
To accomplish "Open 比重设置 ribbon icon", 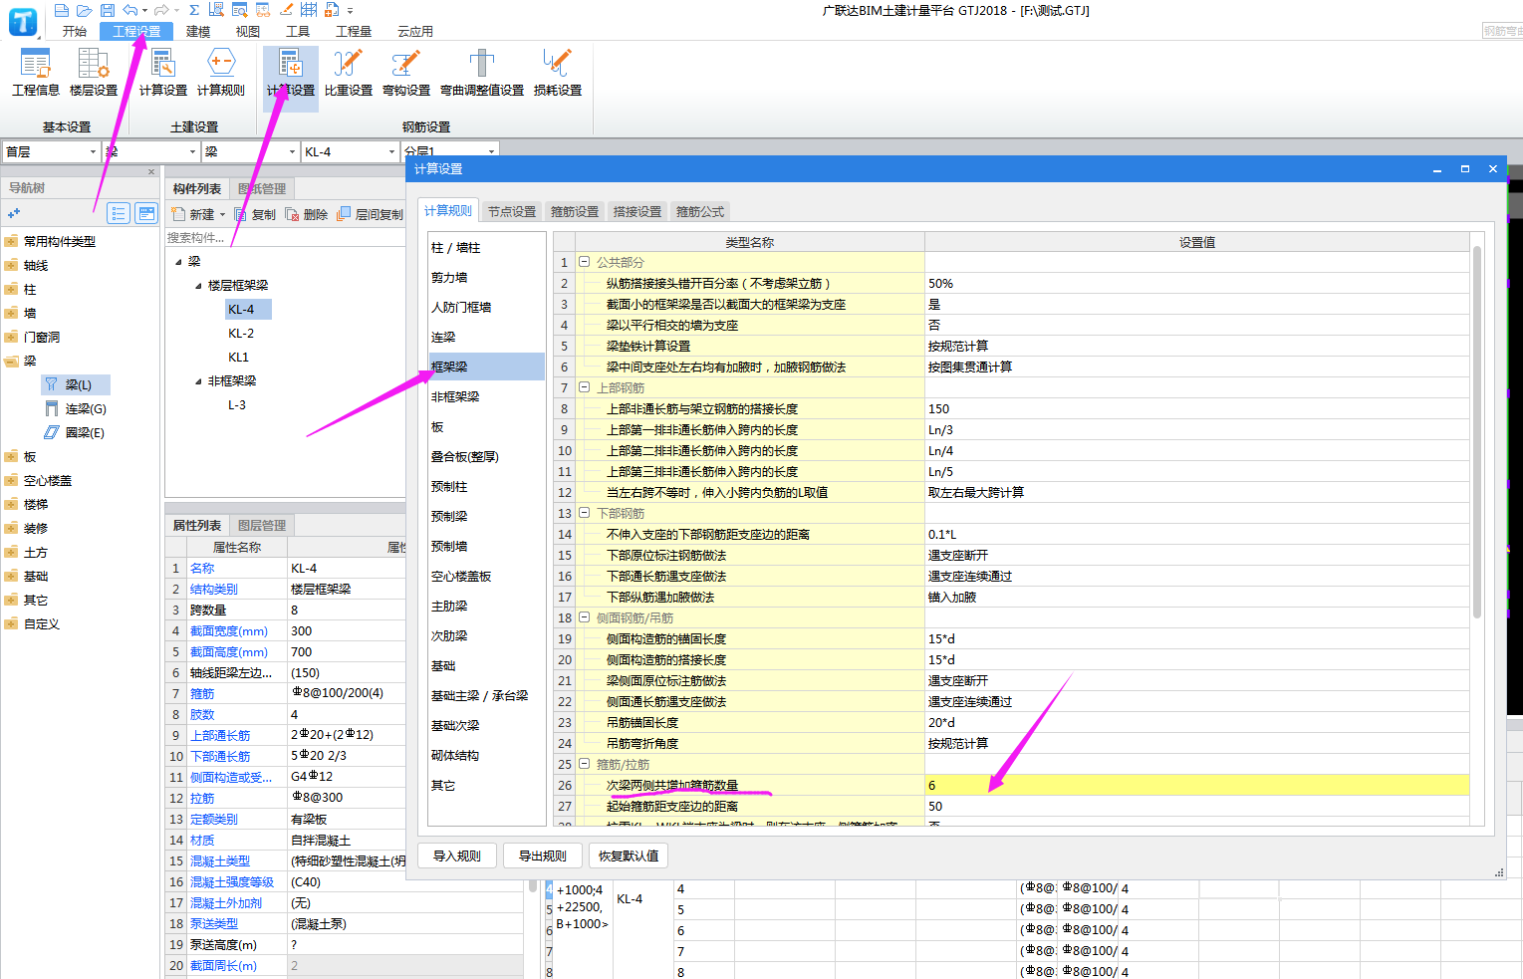I will click(349, 73).
